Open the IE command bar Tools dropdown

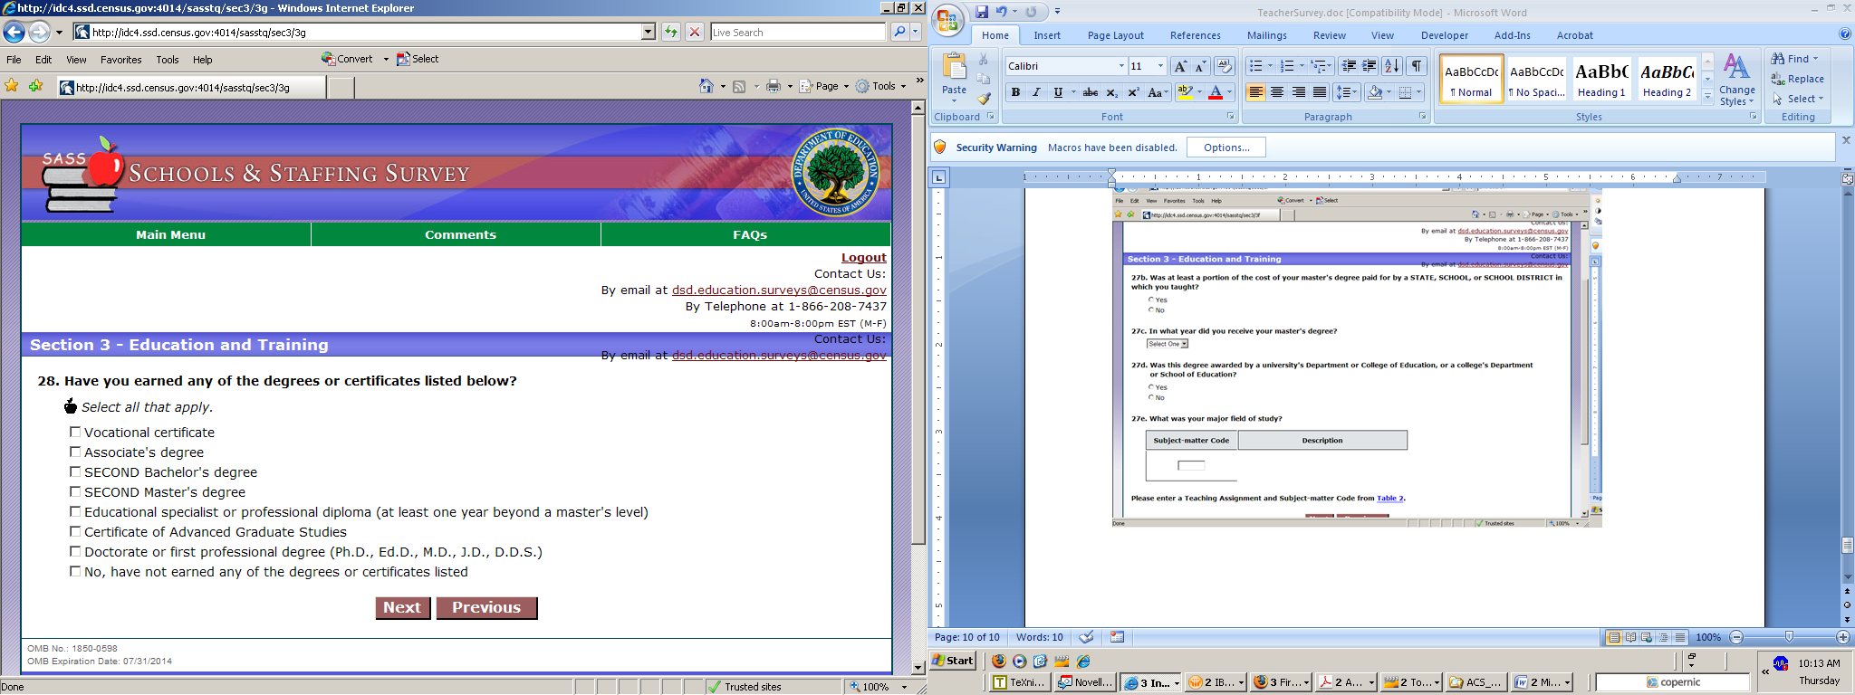pos(881,86)
